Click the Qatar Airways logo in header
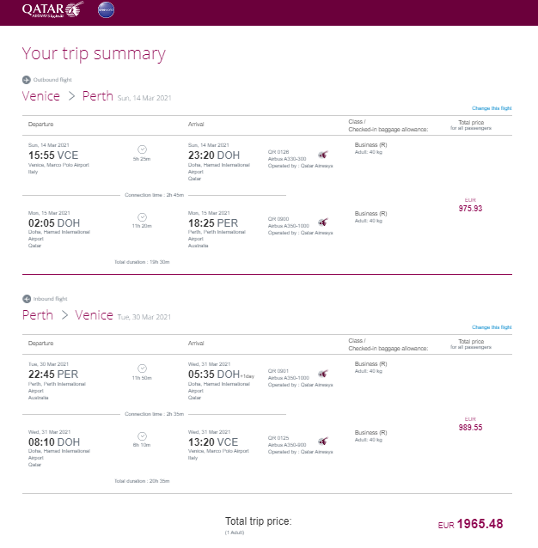538x548 pixels. coord(53,9)
